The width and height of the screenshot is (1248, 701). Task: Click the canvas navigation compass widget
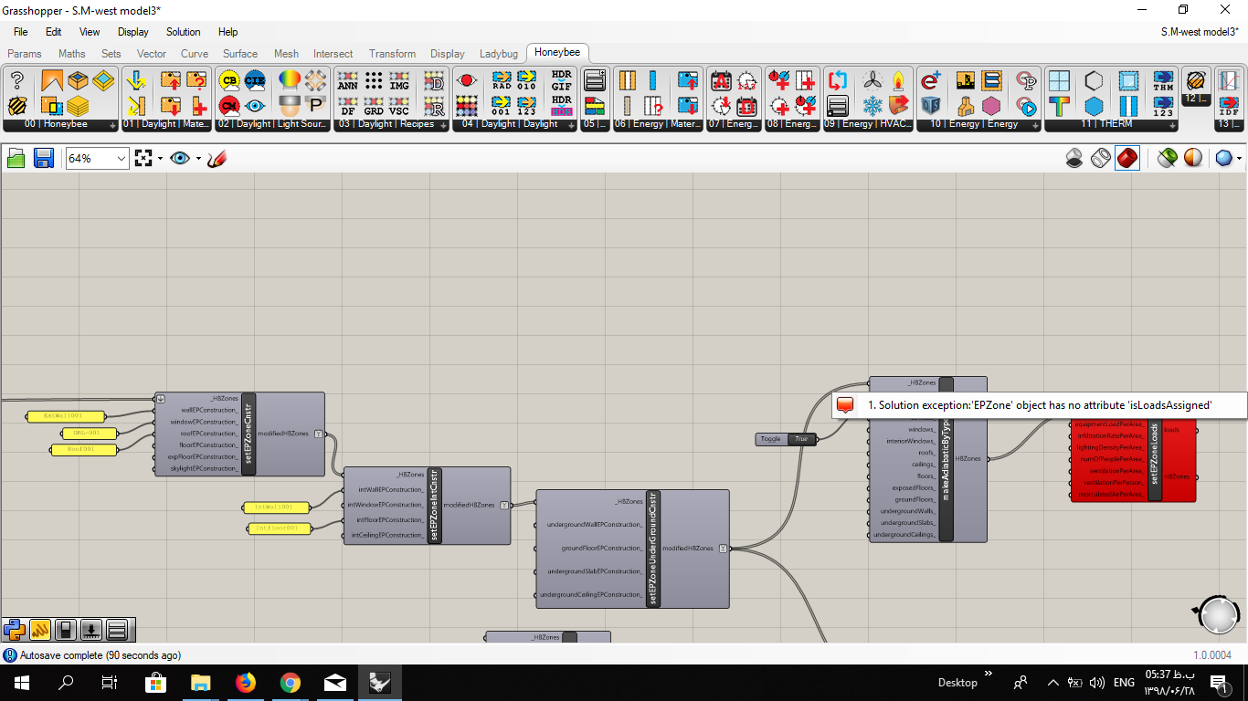coord(1219,615)
